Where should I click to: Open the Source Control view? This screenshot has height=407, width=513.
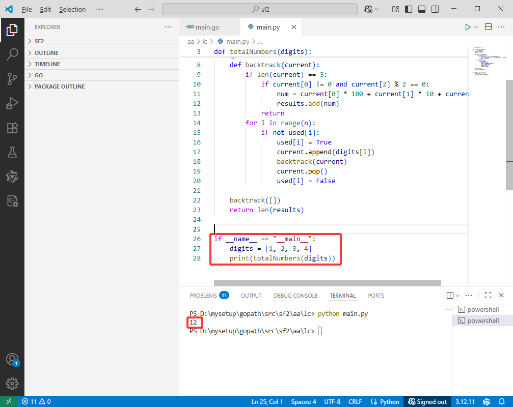click(12, 79)
